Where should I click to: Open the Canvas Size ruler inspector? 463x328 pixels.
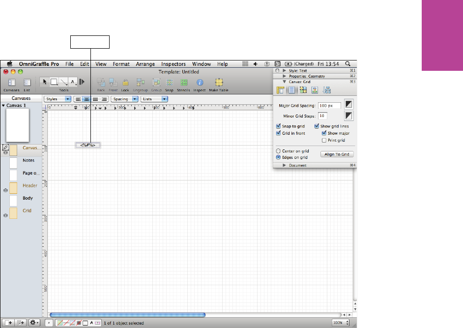point(281,90)
